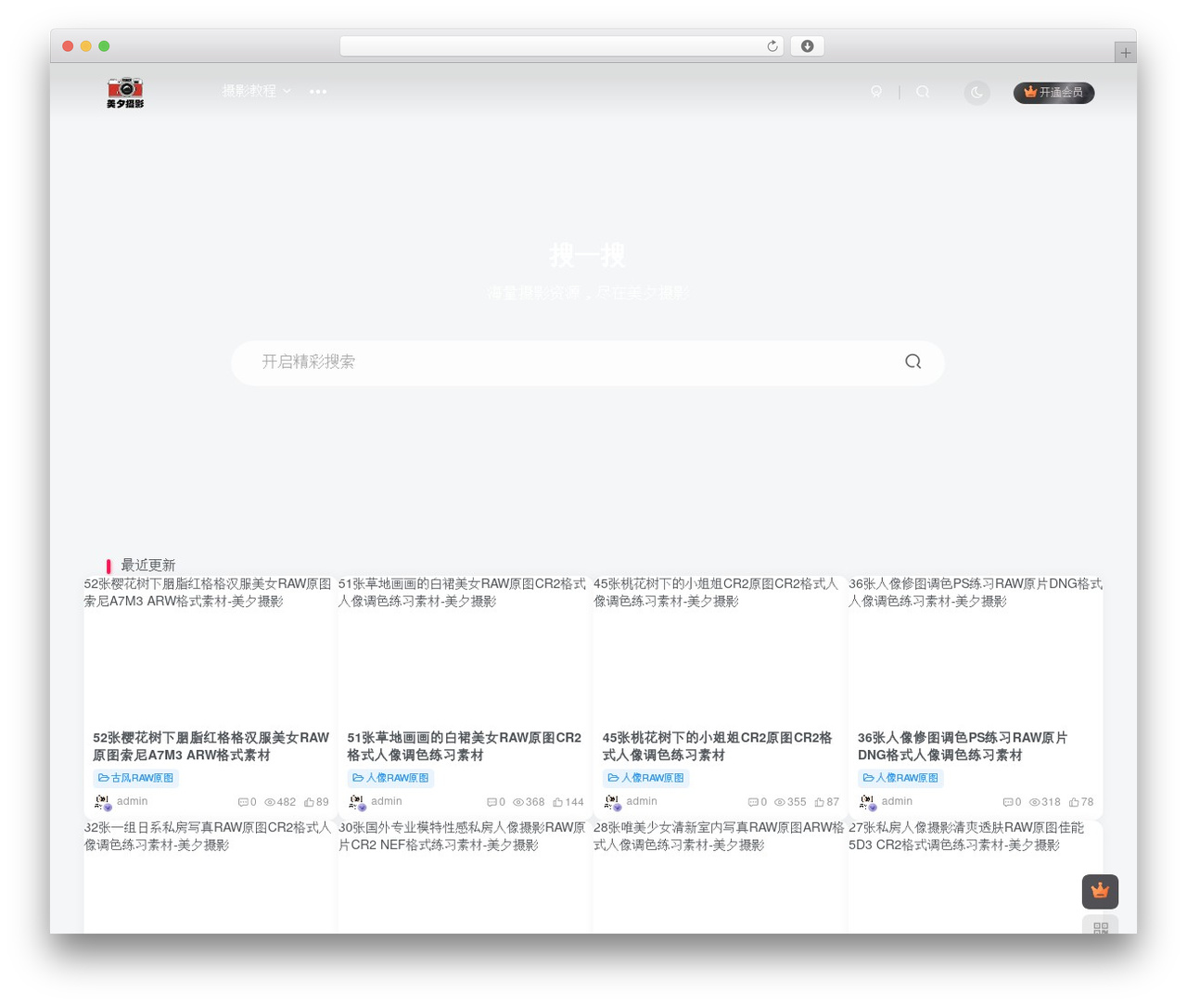Select 人像RAW原图 tag on the 36张 card

(901, 778)
